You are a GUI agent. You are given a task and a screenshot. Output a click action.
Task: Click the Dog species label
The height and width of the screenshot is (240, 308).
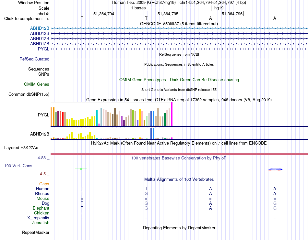45,203
